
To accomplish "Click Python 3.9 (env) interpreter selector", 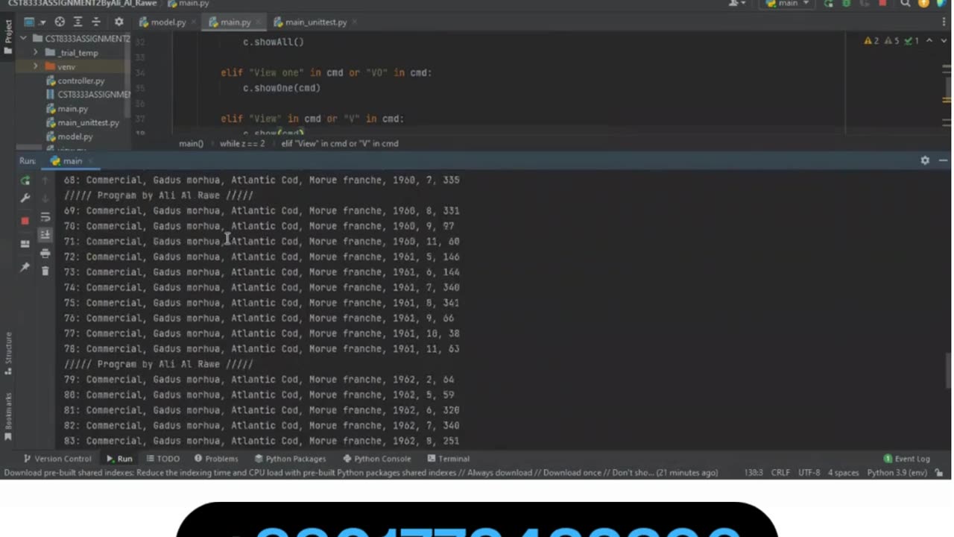I will point(897,473).
